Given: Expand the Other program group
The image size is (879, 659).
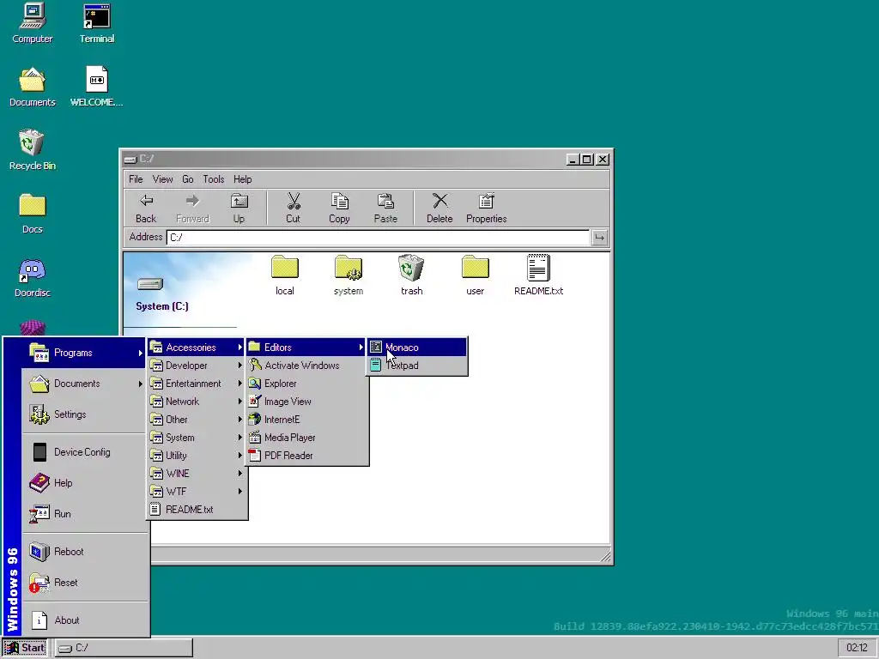Looking at the screenshot, I should [197, 419].
